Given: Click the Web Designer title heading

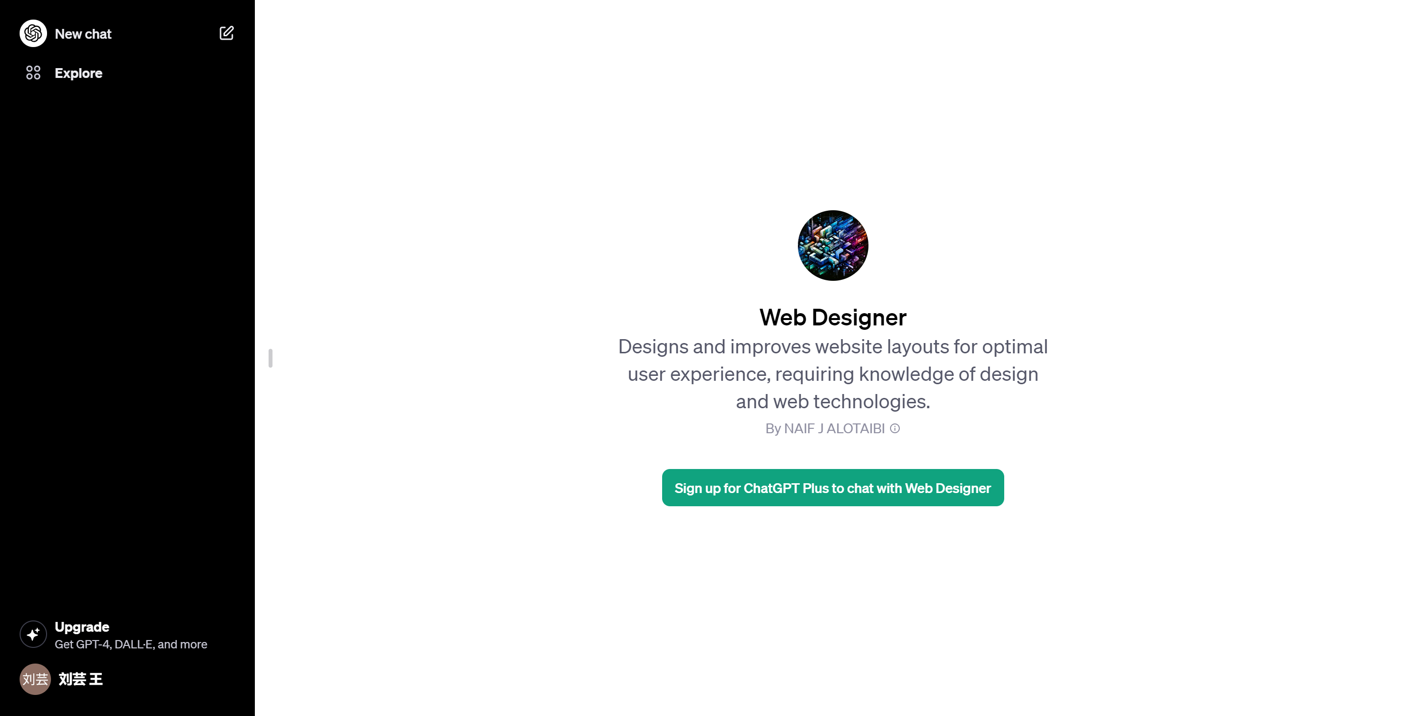Looking at the screenshot, I should click(x=833, y=317).
